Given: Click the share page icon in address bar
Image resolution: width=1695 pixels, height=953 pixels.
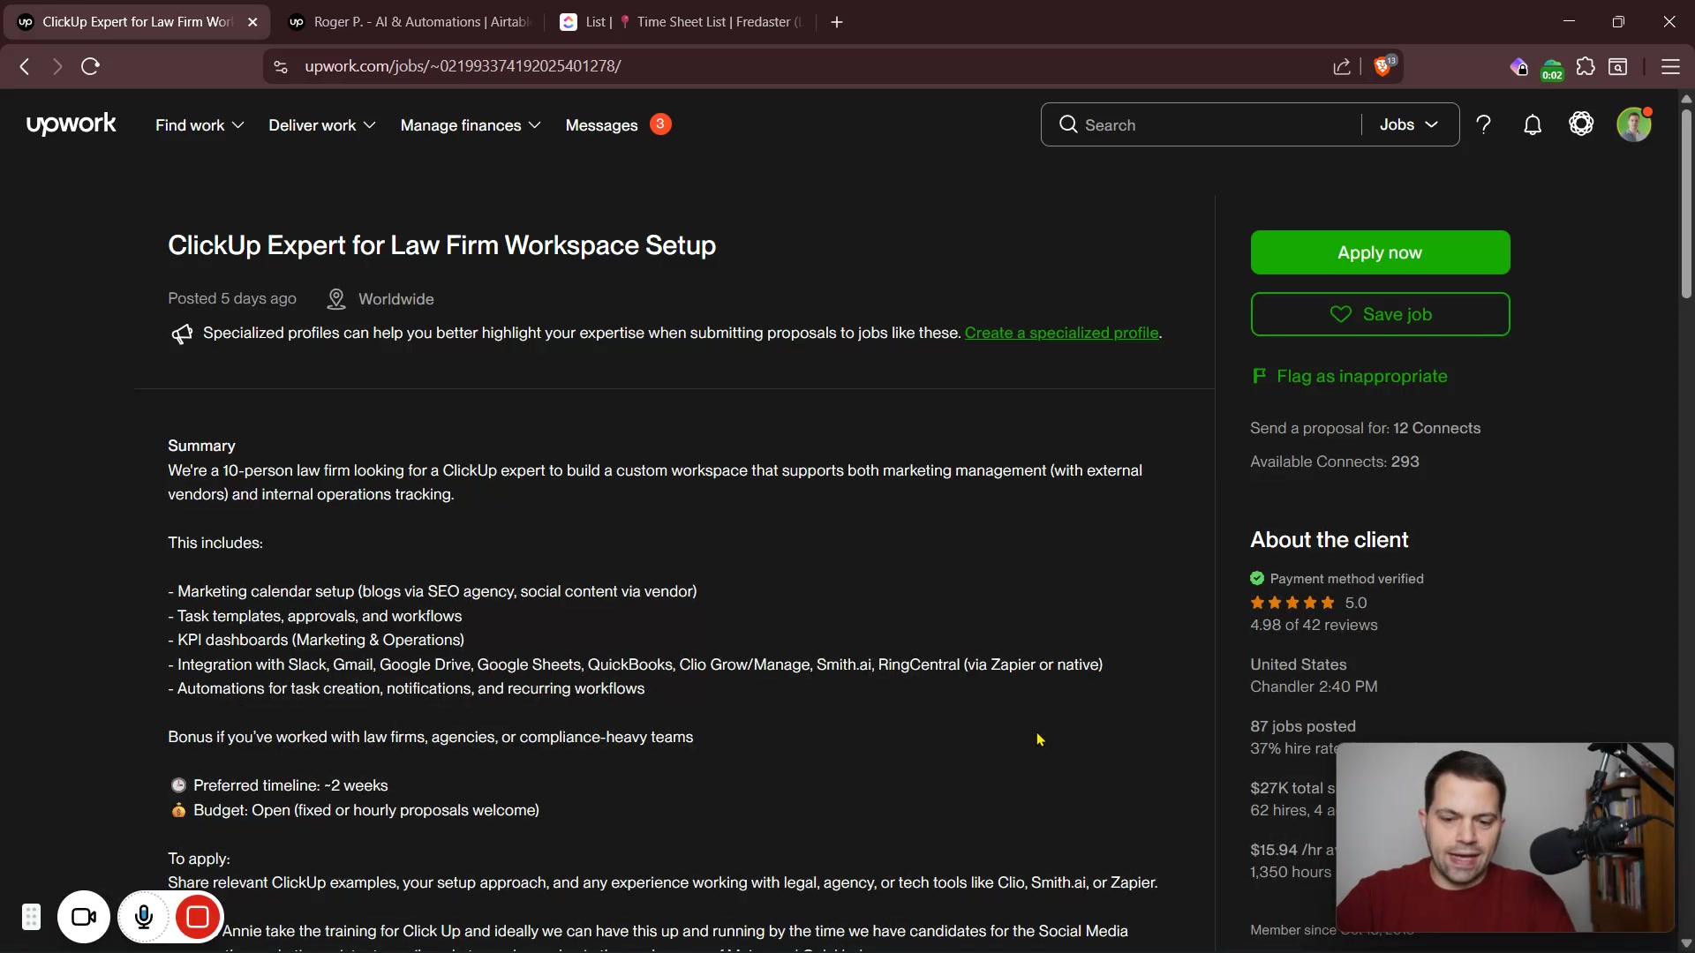Looking at the screenshot, I should tap(1342, 67).
